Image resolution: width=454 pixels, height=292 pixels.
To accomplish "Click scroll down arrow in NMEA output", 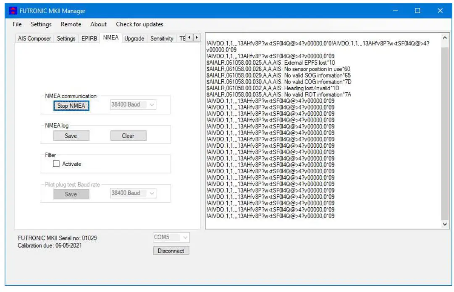I will 445,224.
